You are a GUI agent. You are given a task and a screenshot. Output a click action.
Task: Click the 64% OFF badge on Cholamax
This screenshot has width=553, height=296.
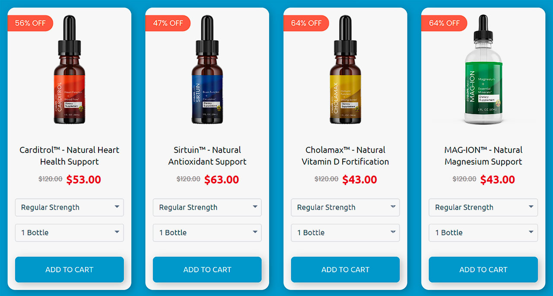point(306,23)
